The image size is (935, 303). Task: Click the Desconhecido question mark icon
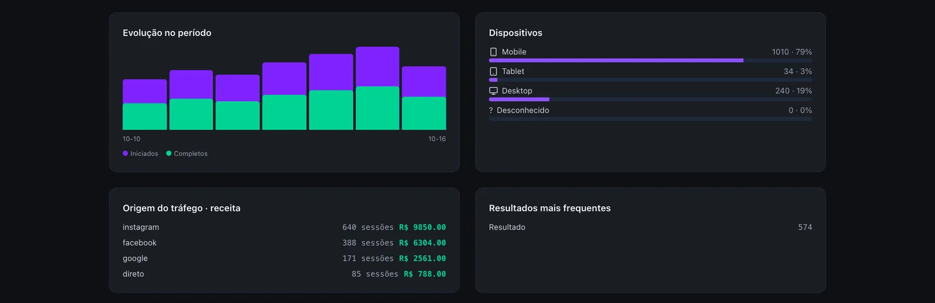pos(491,110)
